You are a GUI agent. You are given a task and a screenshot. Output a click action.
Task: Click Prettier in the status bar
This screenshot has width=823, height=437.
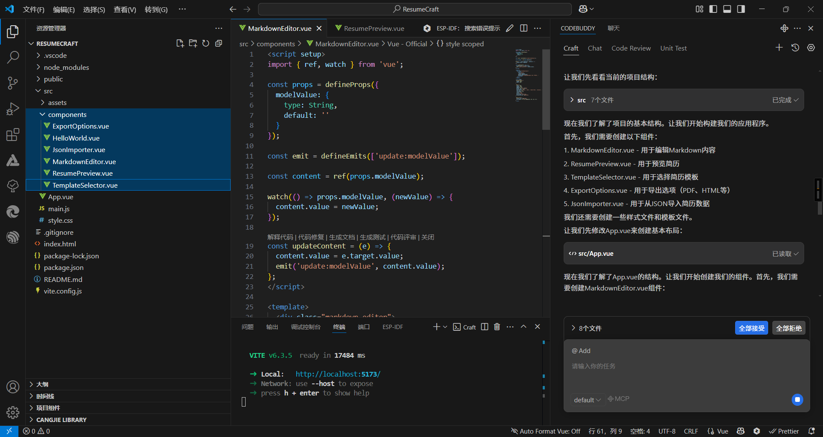[x=784, y=431]
